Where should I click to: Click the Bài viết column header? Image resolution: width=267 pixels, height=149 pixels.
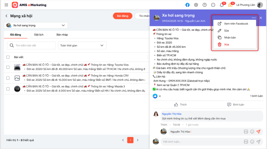coord(19,57)
